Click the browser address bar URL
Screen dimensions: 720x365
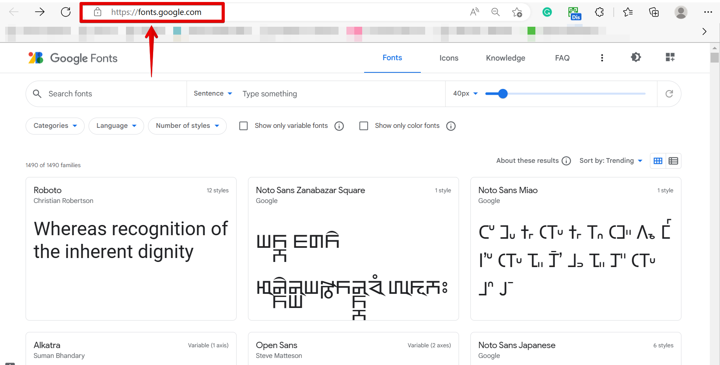pyautogui.click(x=156, y=12)
